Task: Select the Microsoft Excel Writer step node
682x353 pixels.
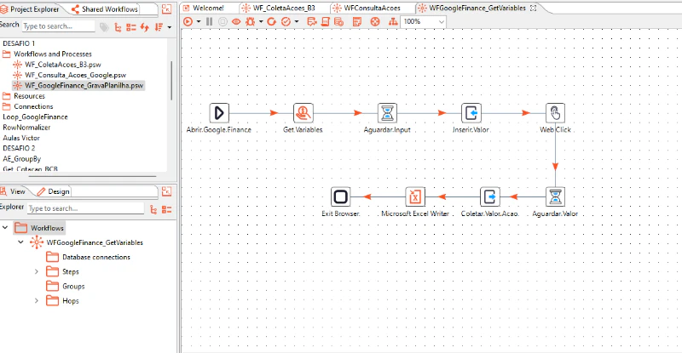Action: pos(415,196)
